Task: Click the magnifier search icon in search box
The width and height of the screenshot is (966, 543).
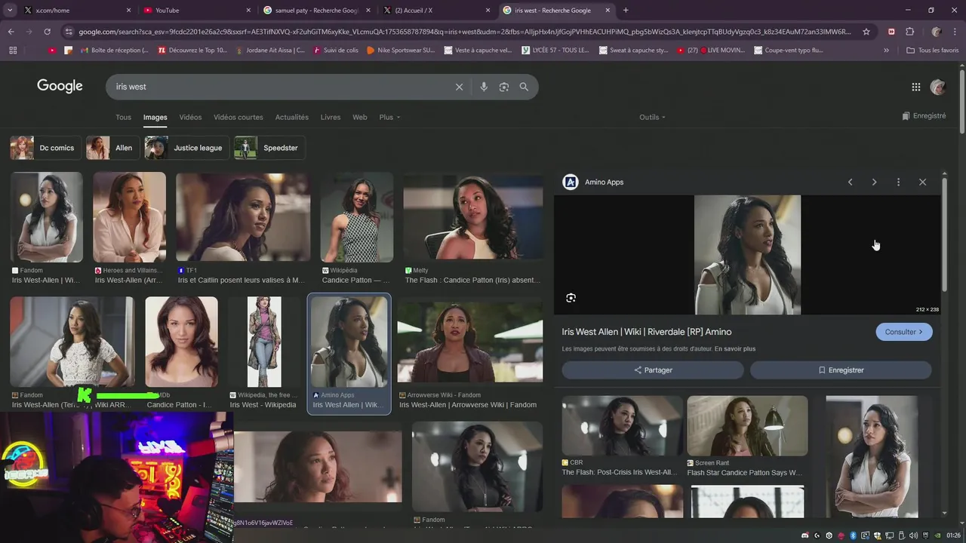Action: point(524,87)
